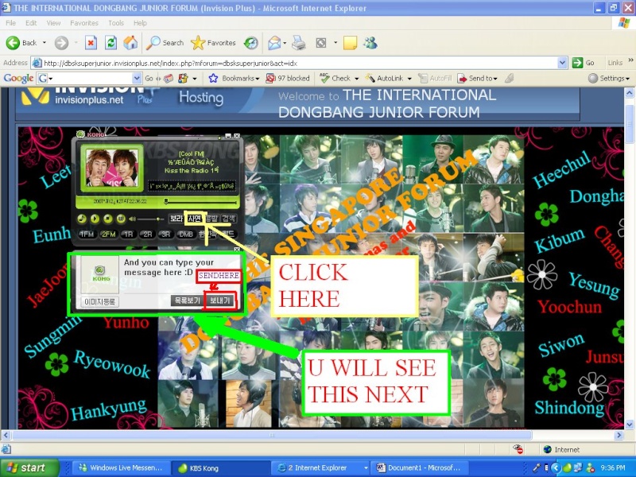Print the page with the printer icon
The width and height of the screenshot is (636, 477).
tap(299, 43)
